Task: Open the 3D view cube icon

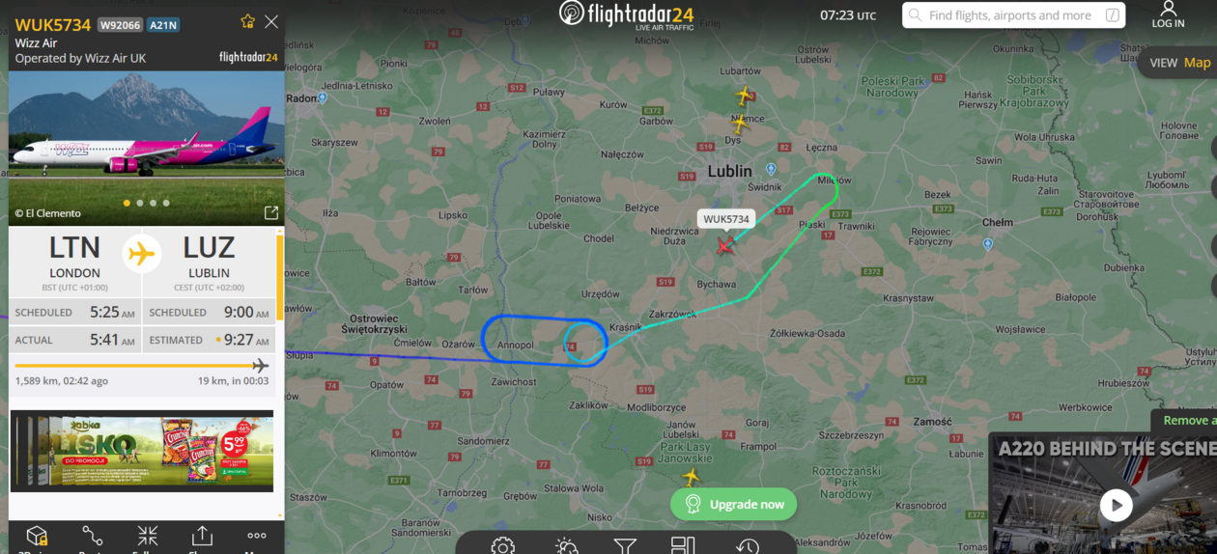Action: click(x=37, y=538)
